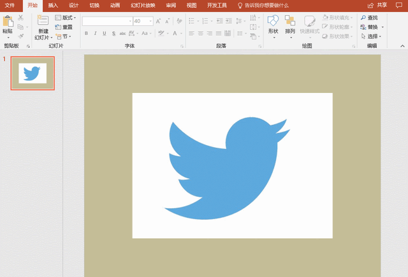Convert to SmartArt icon

253,36
